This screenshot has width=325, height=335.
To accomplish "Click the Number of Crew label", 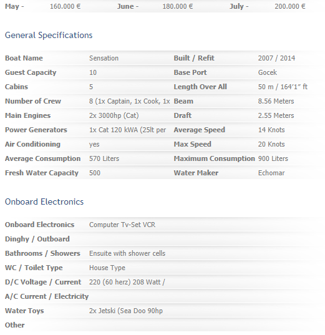I will pyautogui.click(x=33, y=101).
